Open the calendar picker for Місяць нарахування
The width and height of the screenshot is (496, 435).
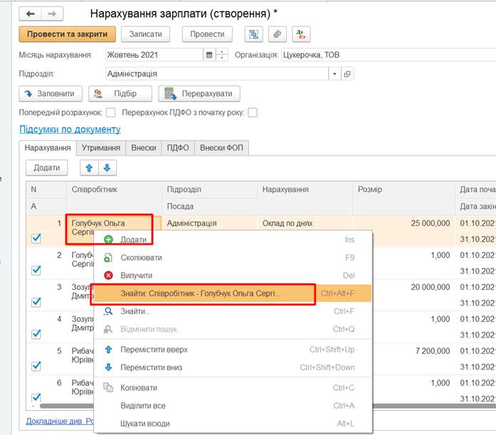click(209, 55)
